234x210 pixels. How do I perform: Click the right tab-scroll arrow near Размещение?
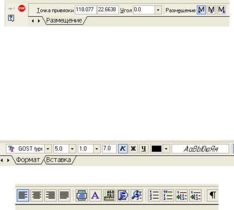[39, 21]
